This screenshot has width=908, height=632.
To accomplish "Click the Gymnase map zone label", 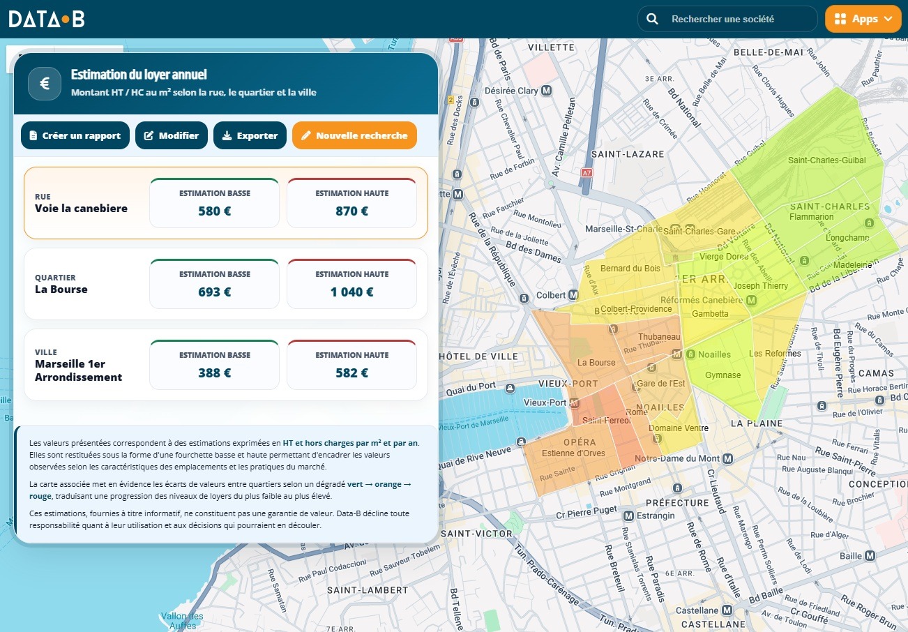I will coord(722,375).
